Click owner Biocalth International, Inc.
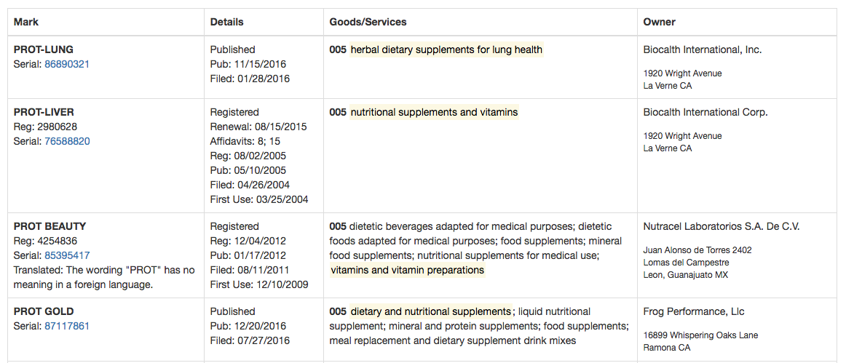This screenshot has width=846, height=363. click(x=702, y=49)
